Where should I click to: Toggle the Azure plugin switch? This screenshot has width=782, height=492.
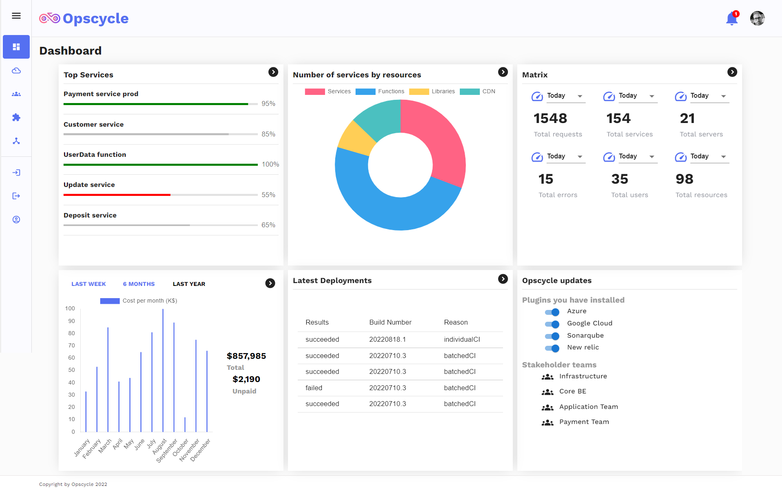[552, 312]
